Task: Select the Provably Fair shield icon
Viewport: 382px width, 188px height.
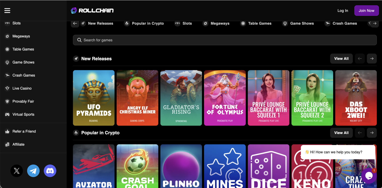Action: click(7, 101)
